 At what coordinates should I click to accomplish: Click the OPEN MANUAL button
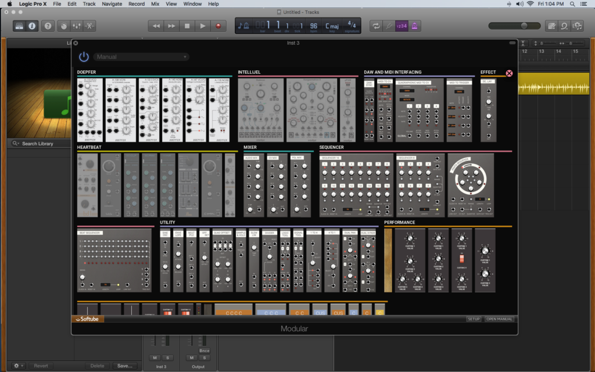499,319
